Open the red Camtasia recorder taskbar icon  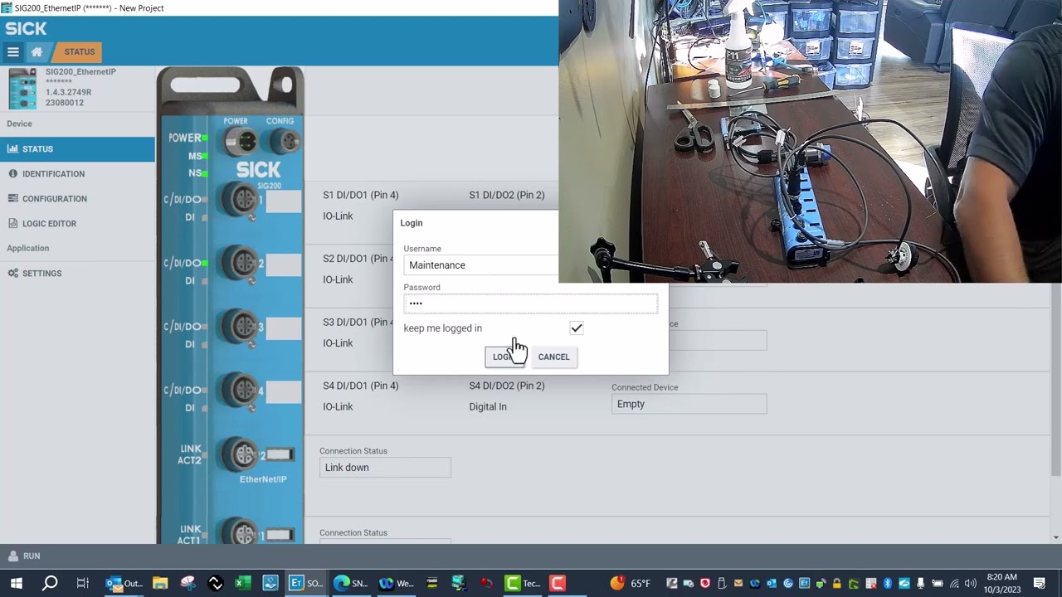click(558, 583)
